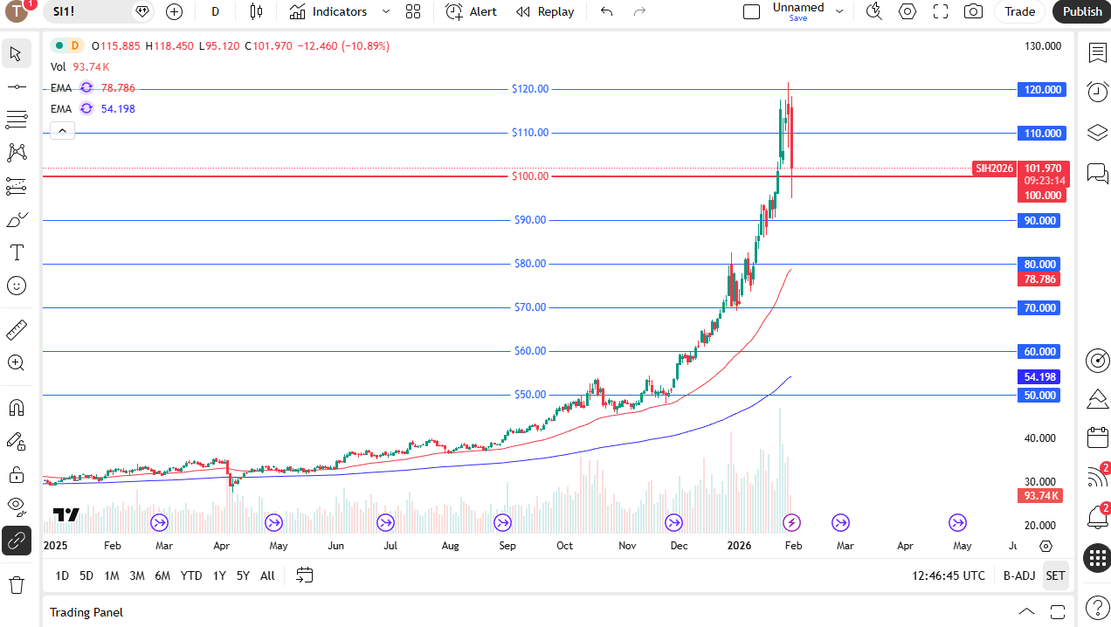Open the object tree layers panel
The image size is (1111, 627).
click(x=1097, y=132)
